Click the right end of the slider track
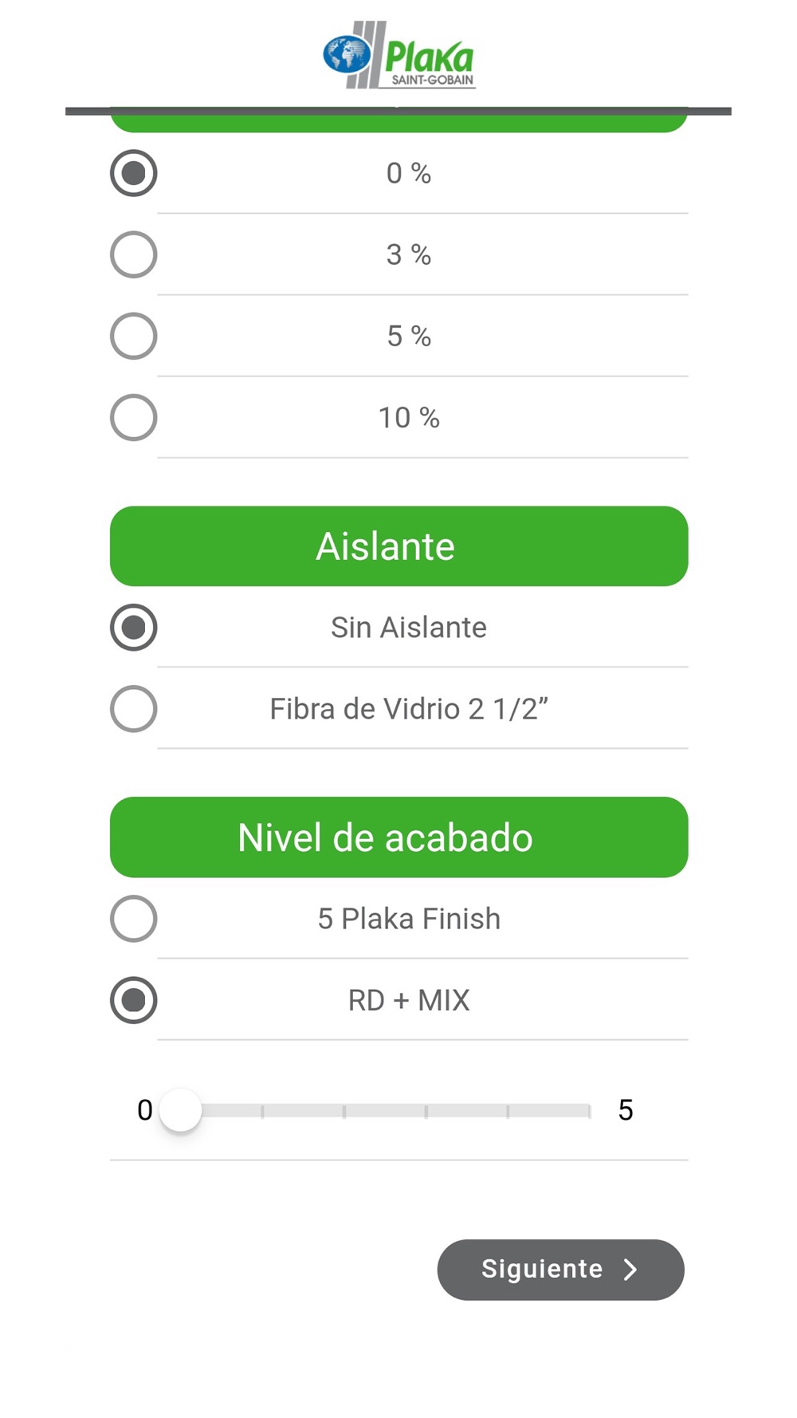Image resolution: width=797 pixels, height=1418 pixels. 588,1111
